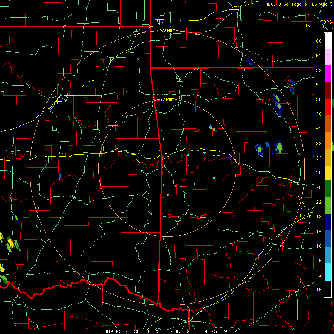Click the 'NEXLAB-College of DuPage' credit text
The image size is (334, 334).
tap(297, 4)
